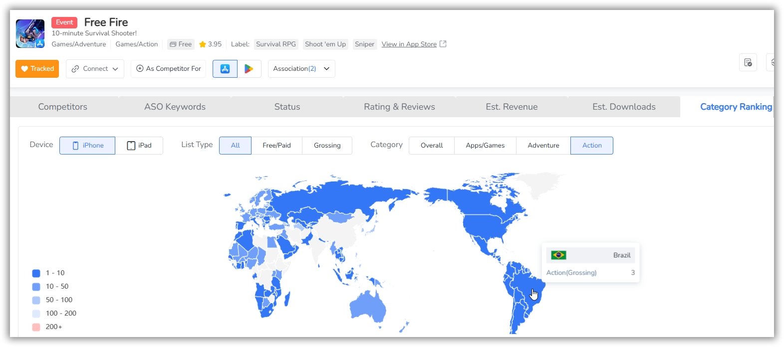Screen dimensions: 784x347
Task: Switch to the Competitors tab
Action: (63, 107)
